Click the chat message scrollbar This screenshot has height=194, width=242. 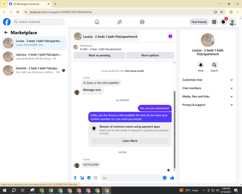point(174,130)
